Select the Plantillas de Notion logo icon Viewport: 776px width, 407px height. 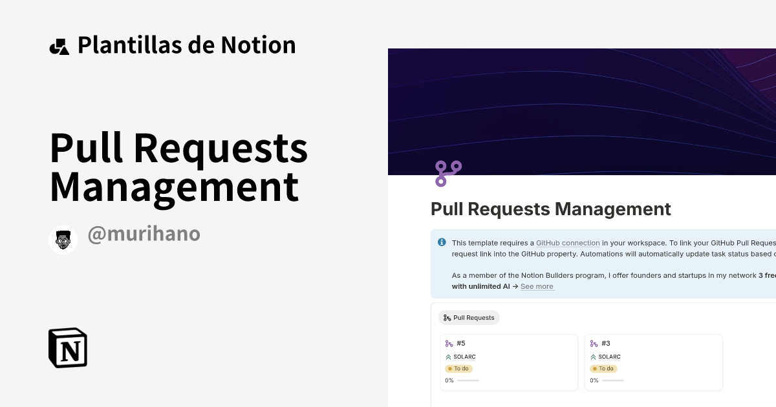point(59,45)
